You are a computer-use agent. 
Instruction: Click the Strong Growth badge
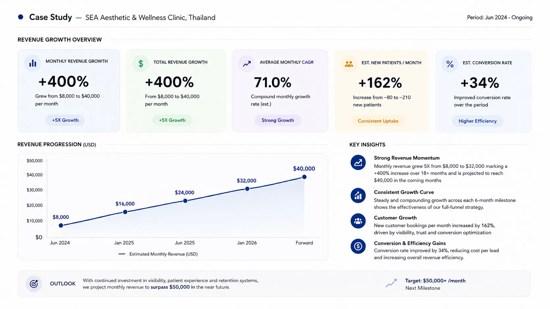point(278,120)
